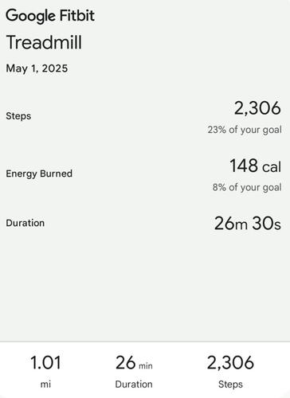Tap the bottom 2,306 steps figure
The image size is (290, 398).
tap(230, 363)
